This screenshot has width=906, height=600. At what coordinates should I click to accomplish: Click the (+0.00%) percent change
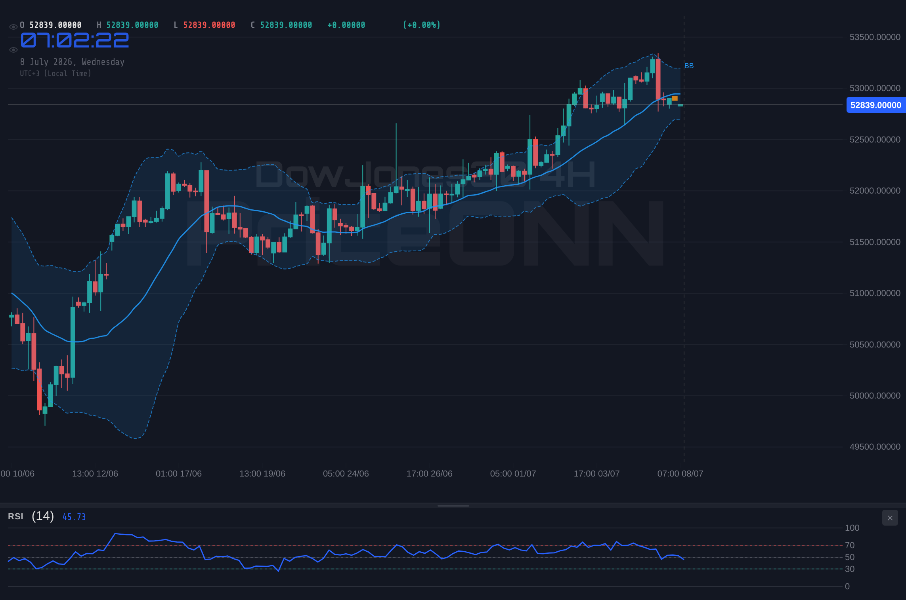pyautogui.click(x=422, y=25)
